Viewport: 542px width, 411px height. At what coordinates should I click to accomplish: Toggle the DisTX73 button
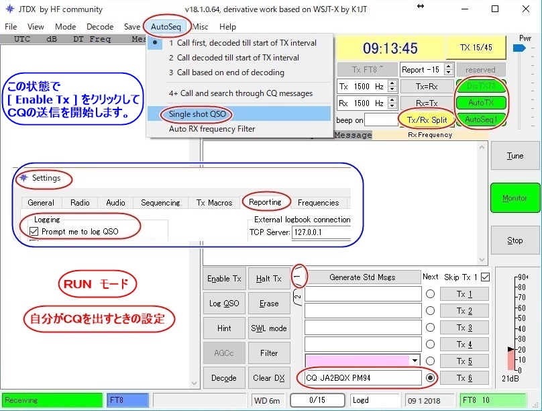(481, 86)
